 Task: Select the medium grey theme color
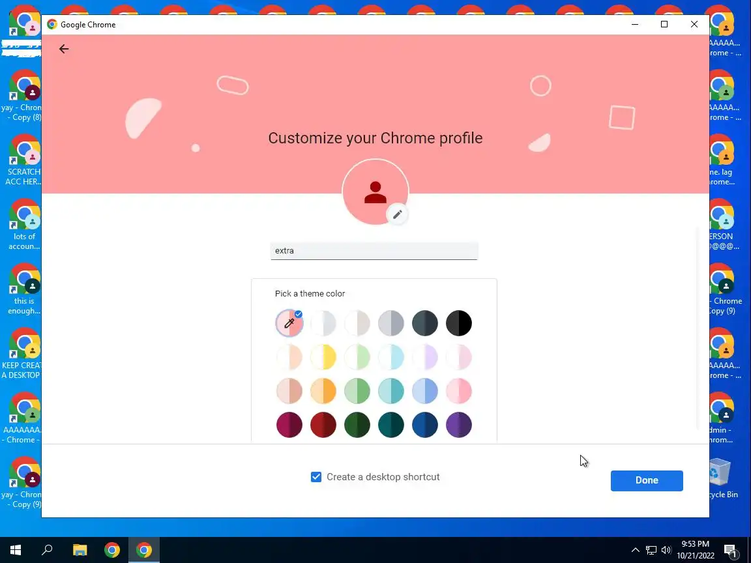(x=391, y=323)
